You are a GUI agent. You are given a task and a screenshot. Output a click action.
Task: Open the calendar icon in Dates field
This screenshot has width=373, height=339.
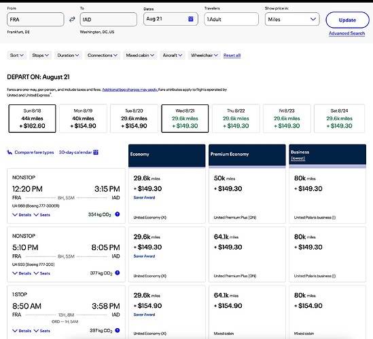(x=190, y=19)
